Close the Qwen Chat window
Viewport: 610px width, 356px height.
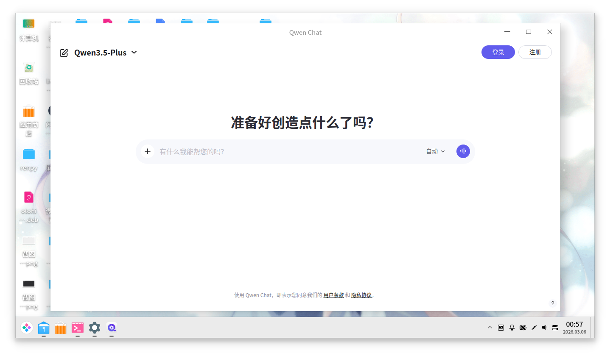point(550,32)
